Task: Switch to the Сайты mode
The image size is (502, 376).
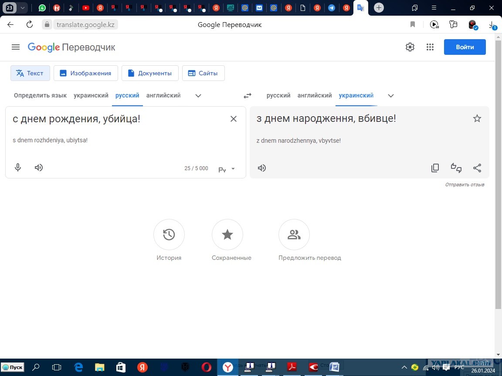Action: coord(204,73)
